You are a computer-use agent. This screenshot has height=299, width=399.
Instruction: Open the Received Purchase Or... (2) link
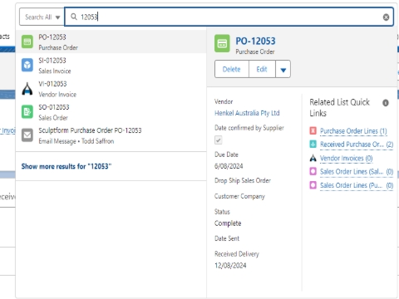357,145
